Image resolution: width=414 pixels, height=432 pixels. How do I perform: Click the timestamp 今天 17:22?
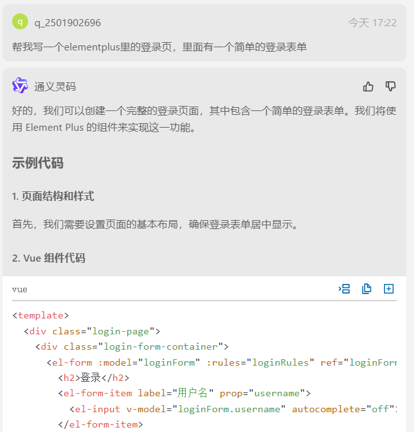coord(372,22)
